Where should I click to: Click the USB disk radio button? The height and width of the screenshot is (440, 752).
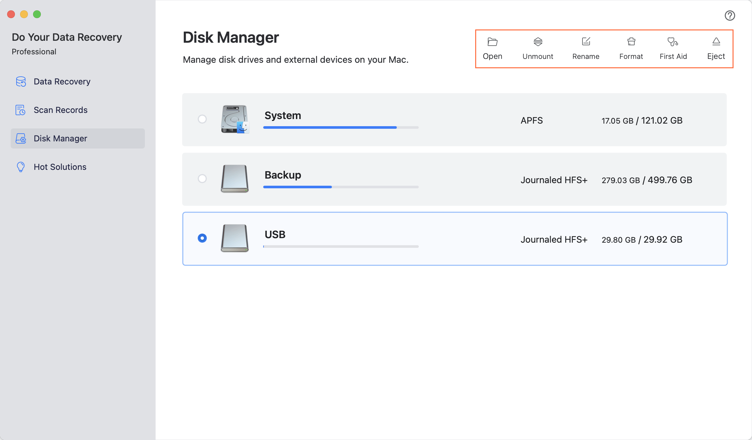pos(202,238)
